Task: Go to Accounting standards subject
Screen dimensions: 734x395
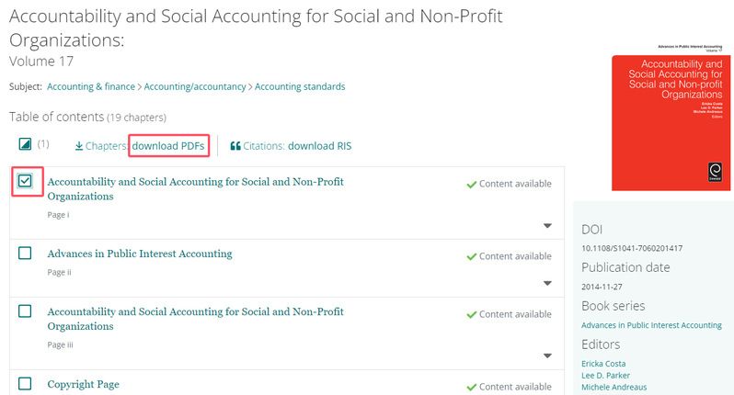Action: pos(300,86)
